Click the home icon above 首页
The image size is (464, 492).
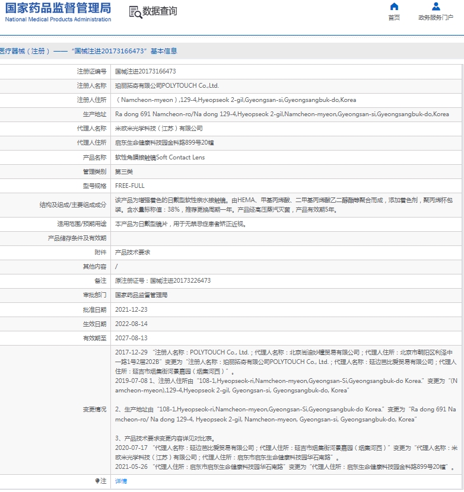394,7
